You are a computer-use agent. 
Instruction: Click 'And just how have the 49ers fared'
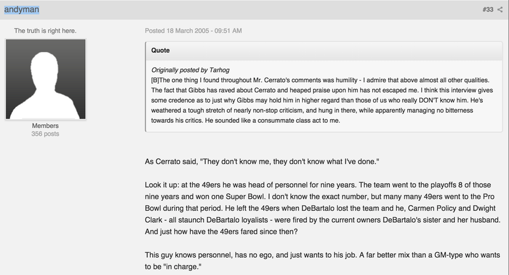click(221, 232)
